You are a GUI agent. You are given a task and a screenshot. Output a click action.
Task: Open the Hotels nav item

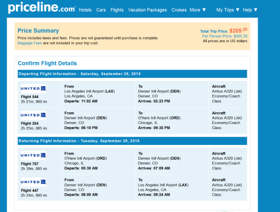pyautogui.click(x=85, y=10)
